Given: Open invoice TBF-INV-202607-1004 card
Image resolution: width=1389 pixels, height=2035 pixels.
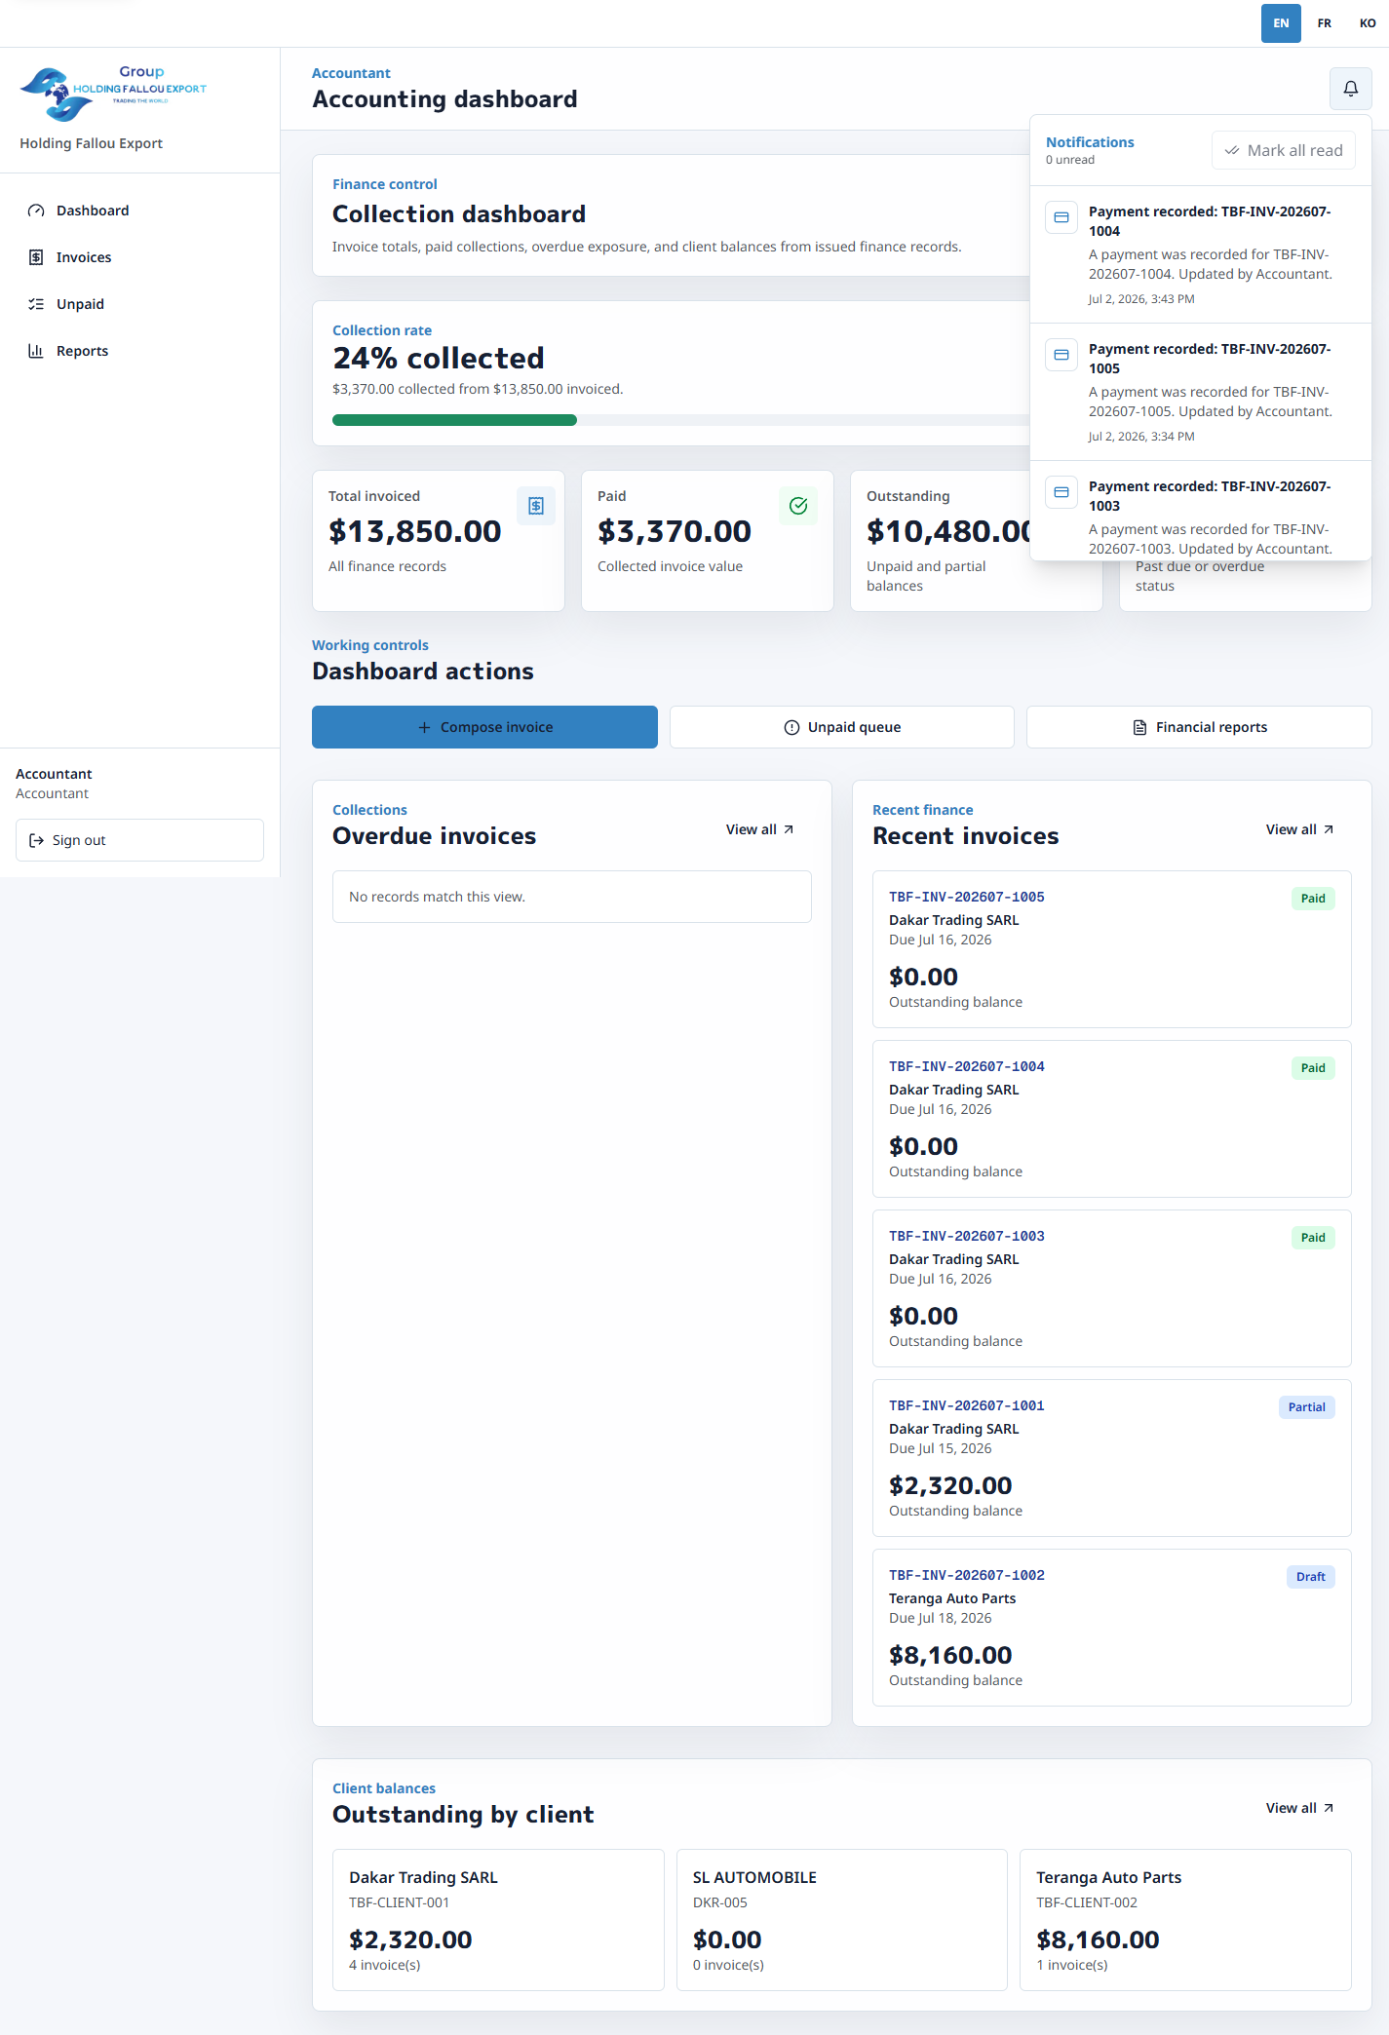Looking at the screenshot, I should (x=1112, y=1119).
